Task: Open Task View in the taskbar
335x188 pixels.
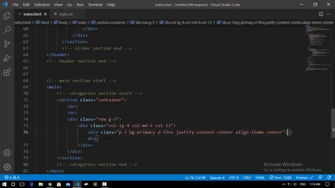Action: coord(22,184)
